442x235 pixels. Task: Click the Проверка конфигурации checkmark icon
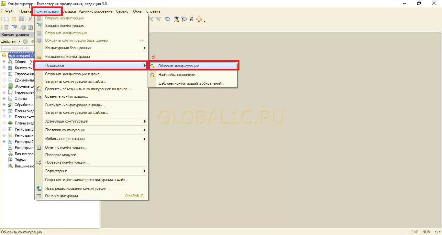pyautogui.click(x=39, y=162)
